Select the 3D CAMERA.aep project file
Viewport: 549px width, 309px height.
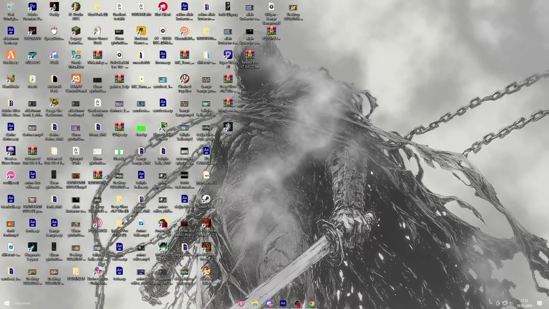206,155
